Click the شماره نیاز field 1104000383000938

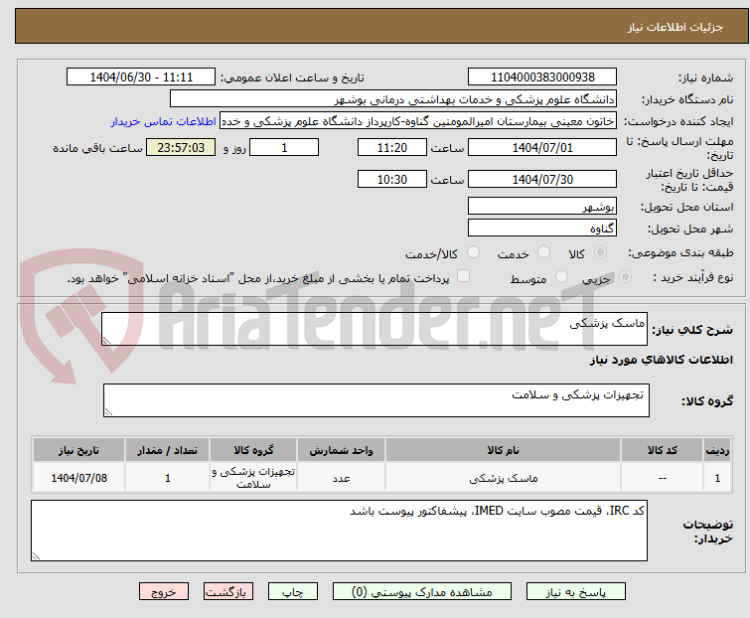pyautogui.click(x=542, y=77)
